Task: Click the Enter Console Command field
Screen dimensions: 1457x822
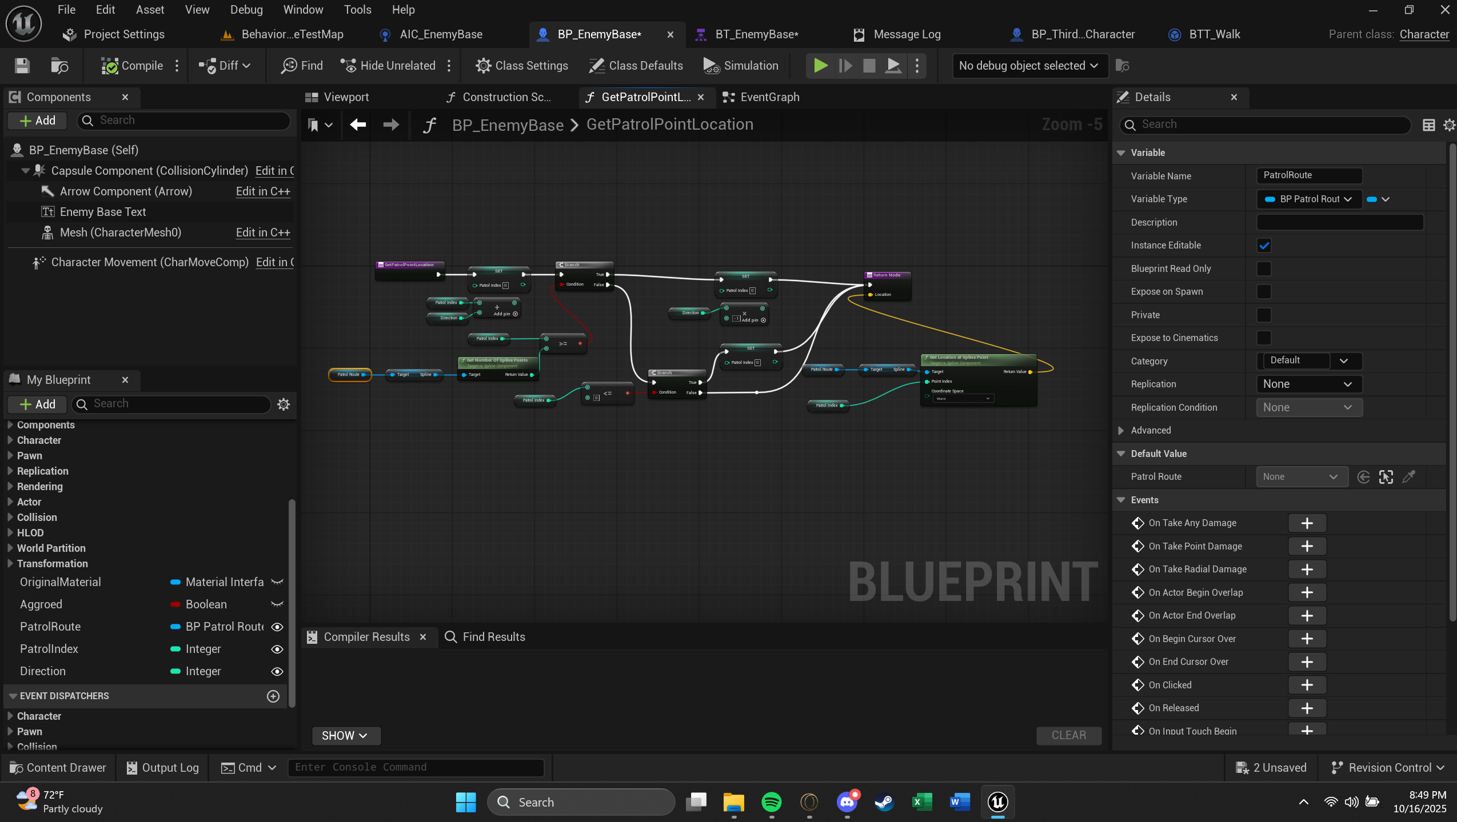Action: pyautogui.click(x=416, y=767)
